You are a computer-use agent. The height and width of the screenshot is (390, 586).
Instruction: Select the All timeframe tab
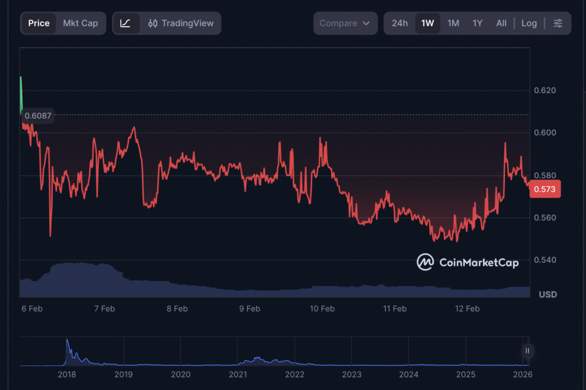[x=501, y=23]
